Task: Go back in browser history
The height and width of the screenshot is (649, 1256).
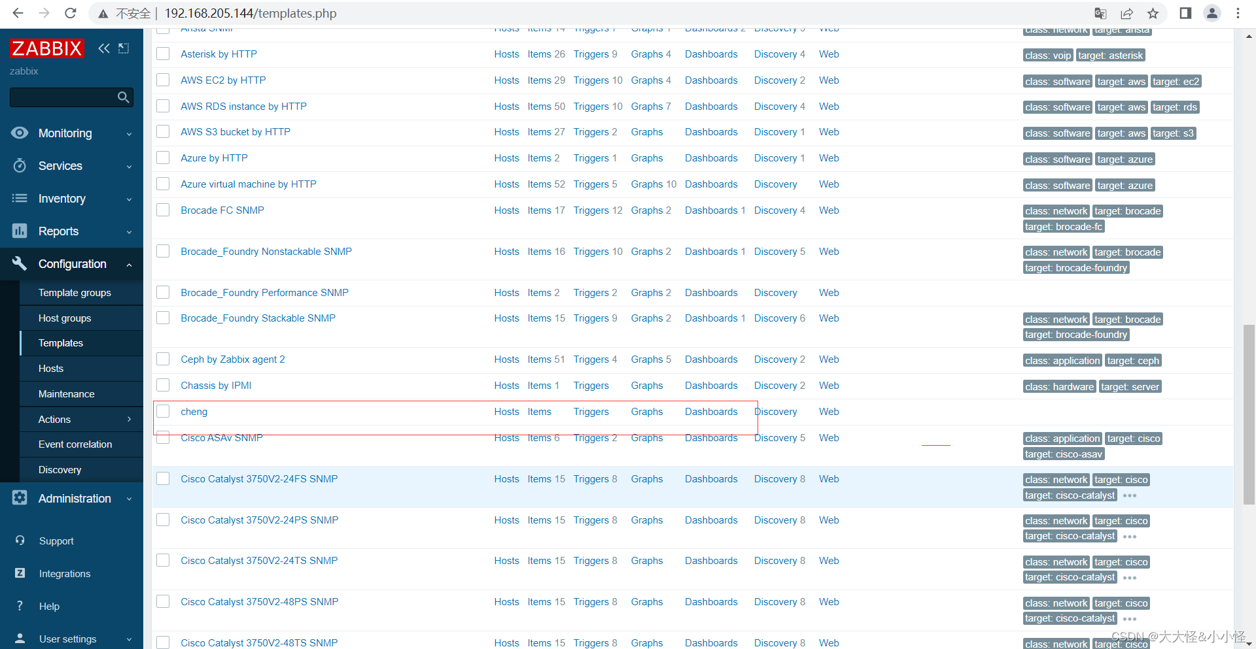Action: [x=18, y=13]
